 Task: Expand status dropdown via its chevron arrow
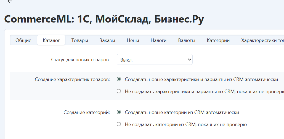pyautogui.click(x=189, y=60)
